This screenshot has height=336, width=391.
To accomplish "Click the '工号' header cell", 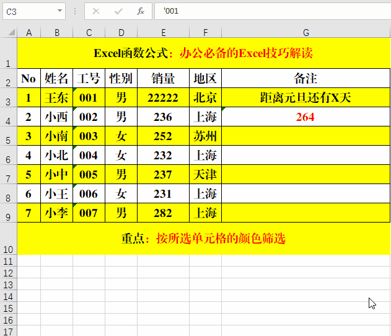I will (89, 78).
